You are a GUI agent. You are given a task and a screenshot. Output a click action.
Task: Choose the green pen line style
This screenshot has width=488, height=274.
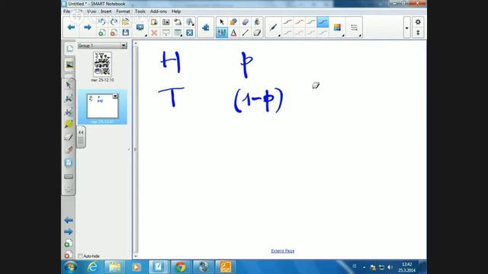pos(311,22)
